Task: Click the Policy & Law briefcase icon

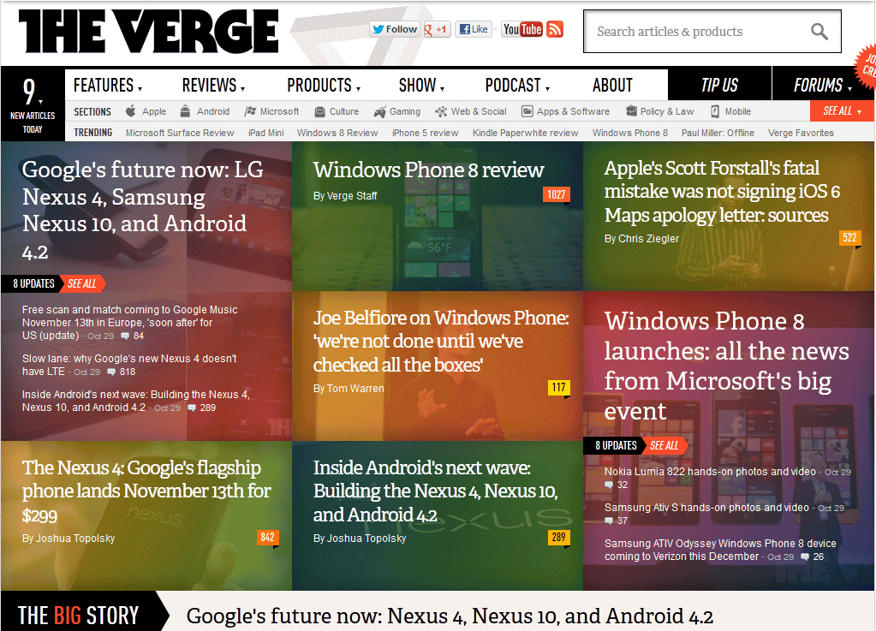Action: click(x=631, y=111)
